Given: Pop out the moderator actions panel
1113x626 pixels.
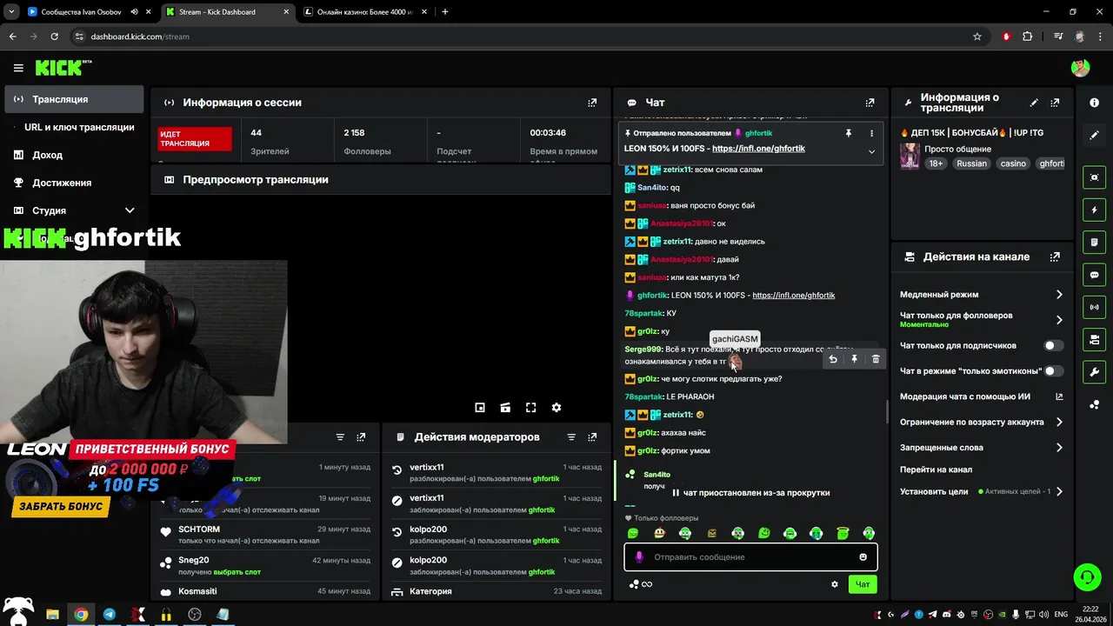Looking at the screenshot, I should 592,437.
